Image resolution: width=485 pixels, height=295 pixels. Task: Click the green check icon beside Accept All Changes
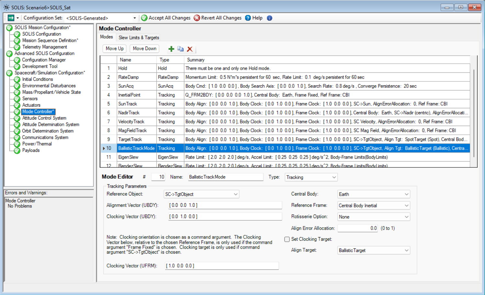click(144, 18)
